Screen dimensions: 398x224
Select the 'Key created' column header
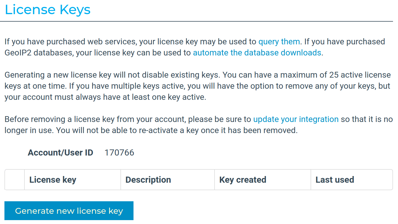242,180
